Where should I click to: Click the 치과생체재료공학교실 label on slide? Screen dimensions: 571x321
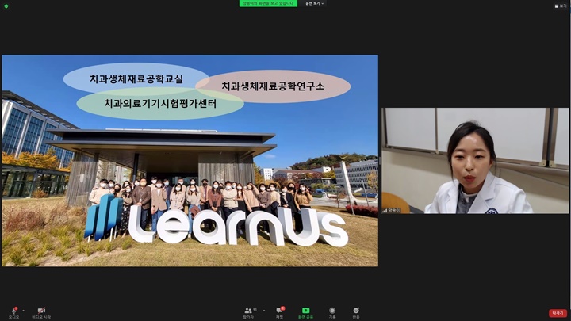(x=136, y=79)
